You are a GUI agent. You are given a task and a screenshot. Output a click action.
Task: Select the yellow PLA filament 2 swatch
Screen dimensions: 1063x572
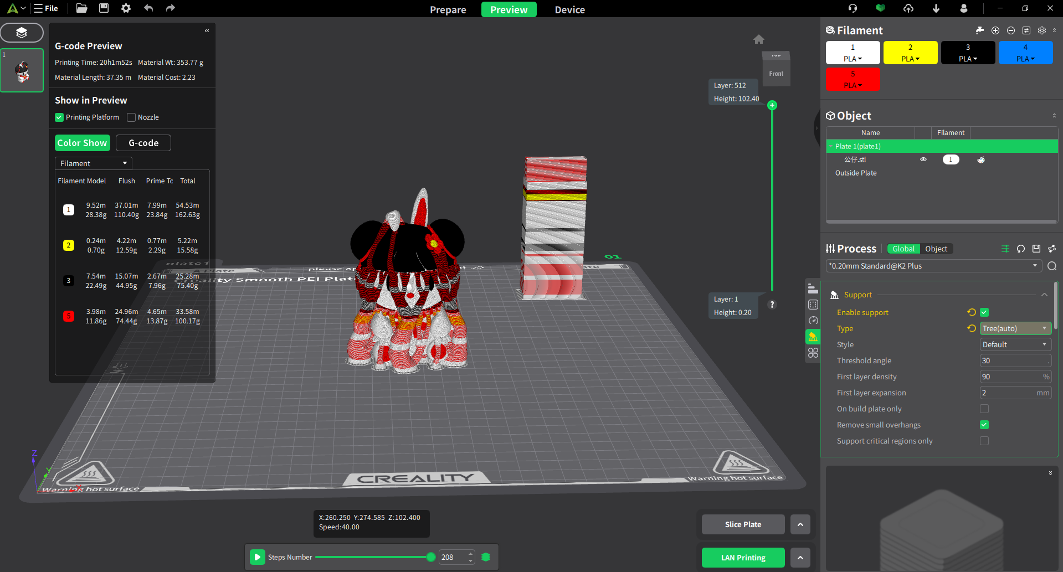pos(910,53)
